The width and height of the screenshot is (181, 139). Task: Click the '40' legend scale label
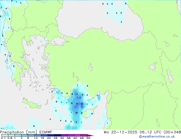pyautogui.click(x=75, y=138)
